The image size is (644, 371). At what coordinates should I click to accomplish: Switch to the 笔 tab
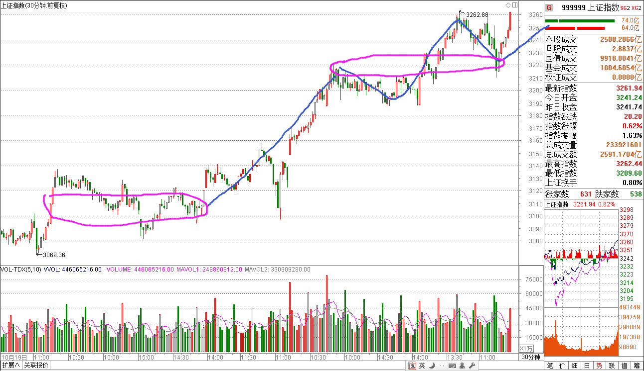(551, 366)
